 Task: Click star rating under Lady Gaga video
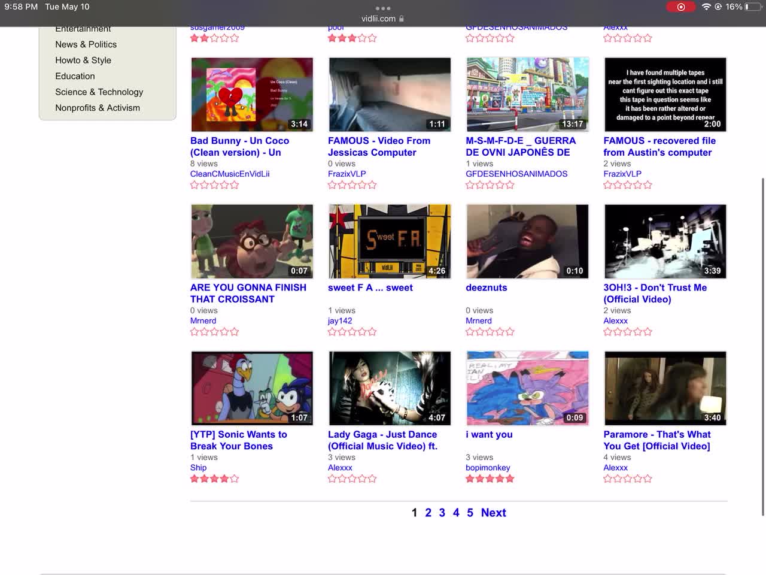coord(352,479)
